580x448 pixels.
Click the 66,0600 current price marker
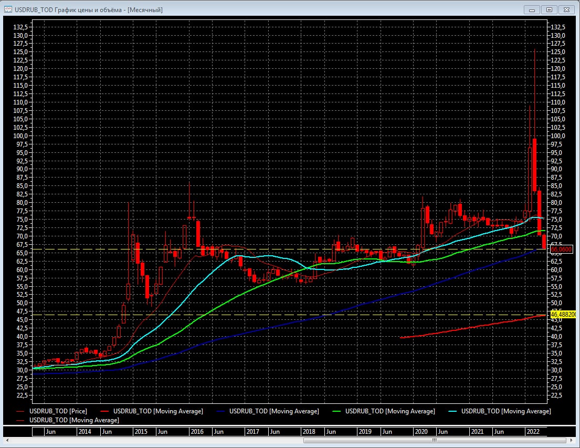click(x=561, y=250)
